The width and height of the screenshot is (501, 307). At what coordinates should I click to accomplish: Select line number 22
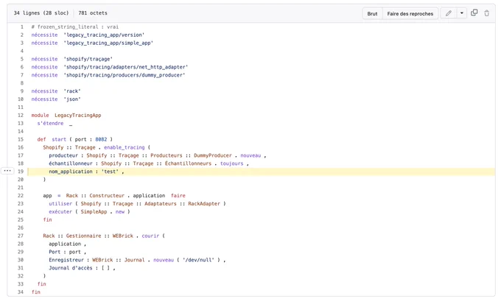tap(21, 196)
